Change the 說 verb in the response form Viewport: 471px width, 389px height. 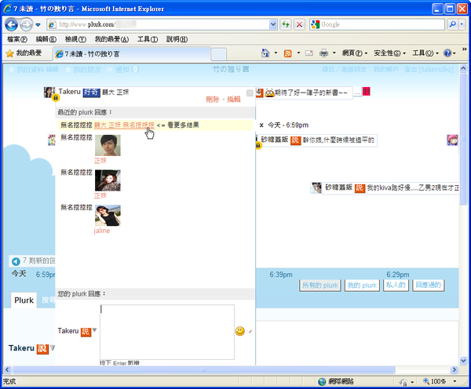pos(89,331)
